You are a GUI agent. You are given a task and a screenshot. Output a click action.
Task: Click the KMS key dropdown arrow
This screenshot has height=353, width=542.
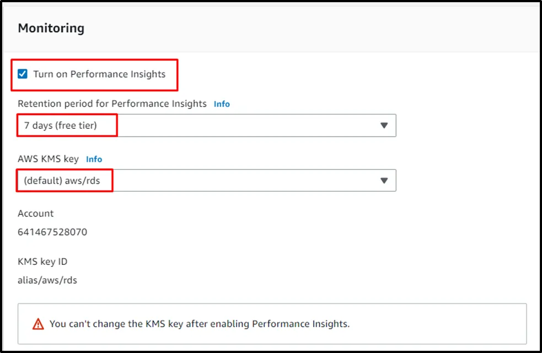coord(384,181)
